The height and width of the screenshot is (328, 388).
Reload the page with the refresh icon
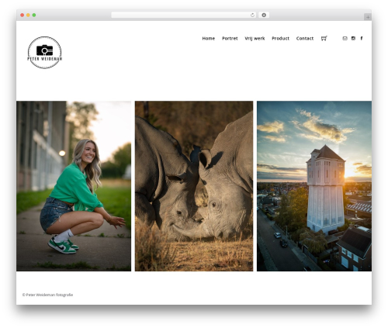click(x=252, y=15)
